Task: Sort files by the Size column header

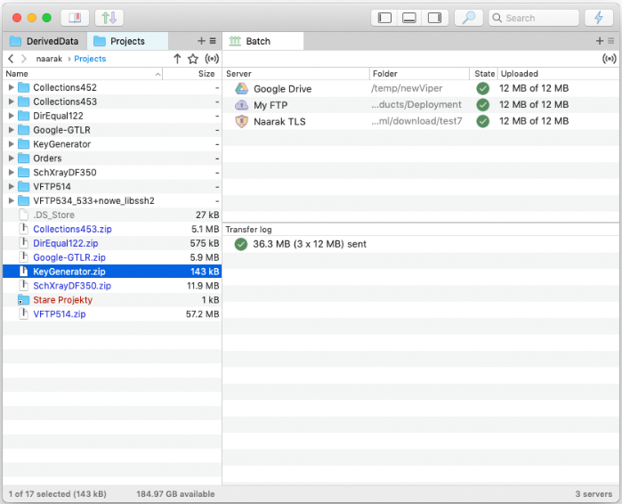Action: pos(206,74)
